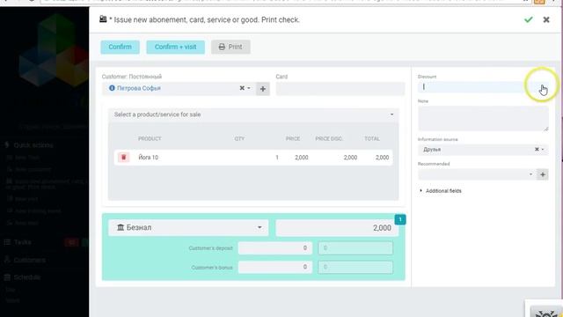Open info icon for Петрова Софья
563x317 pixels.
[x=112, y=88]
